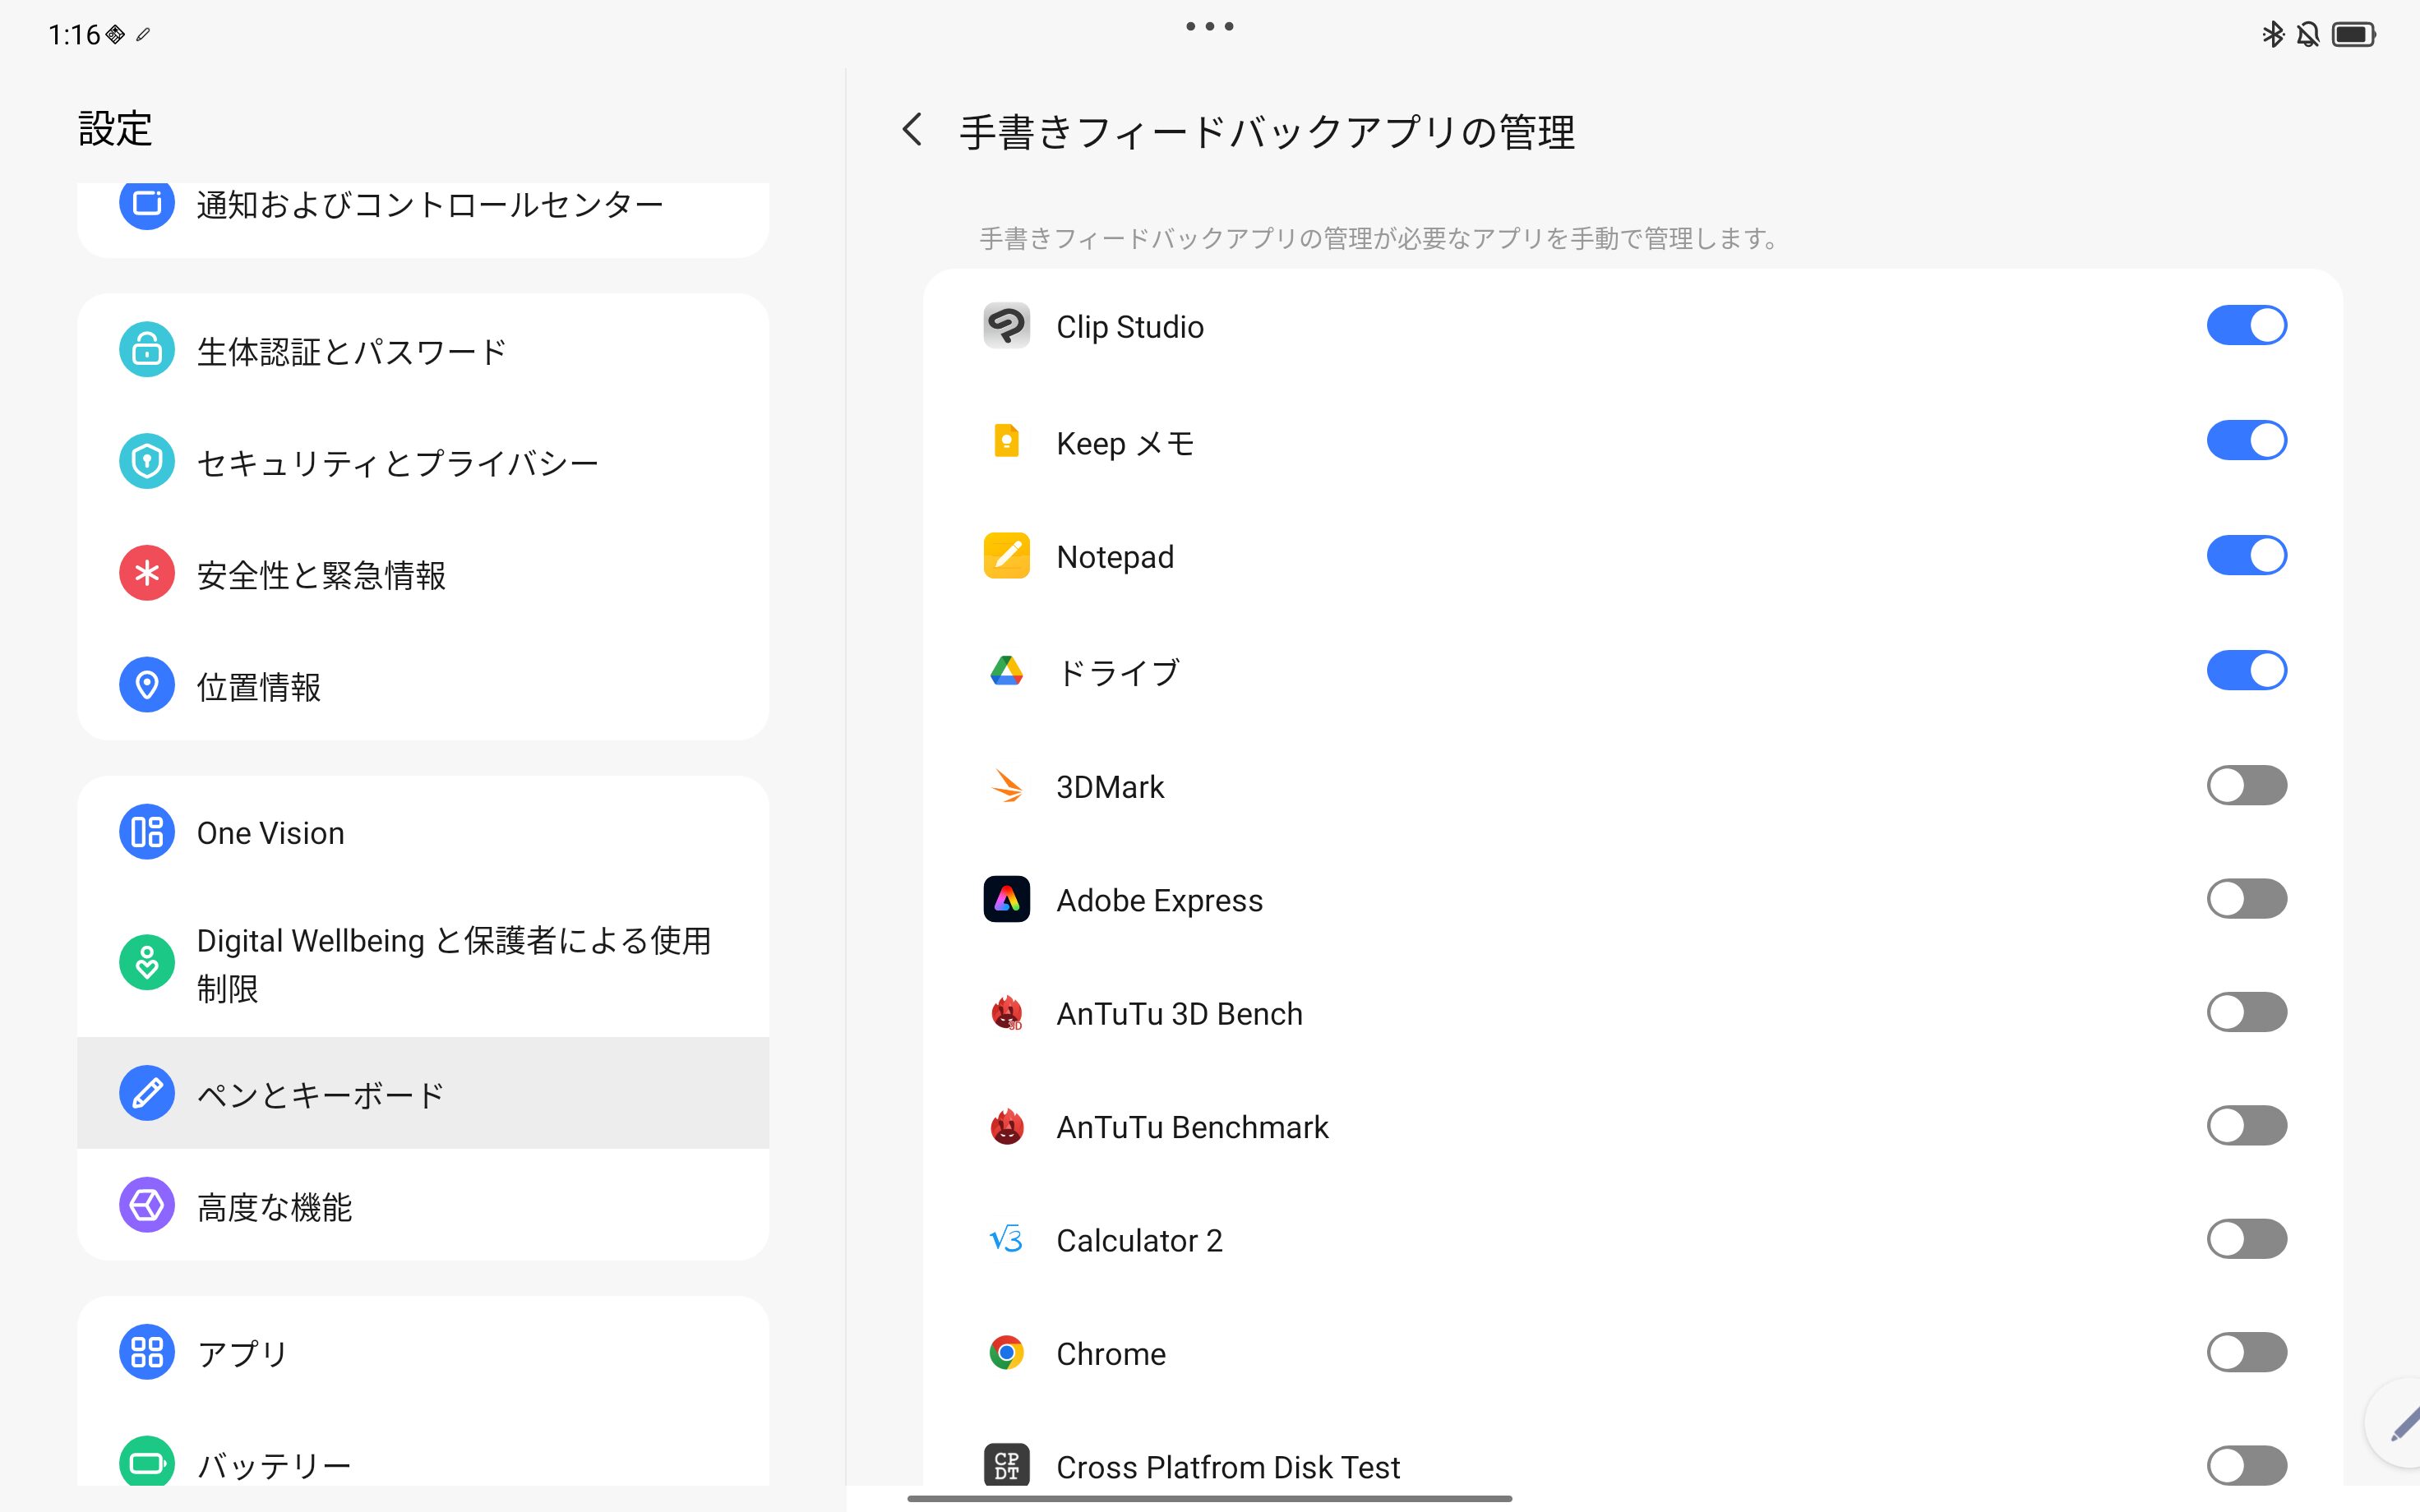Open One Vision settings
2420x1512 pixels.
pyautogui.click(x=423, y=832)
